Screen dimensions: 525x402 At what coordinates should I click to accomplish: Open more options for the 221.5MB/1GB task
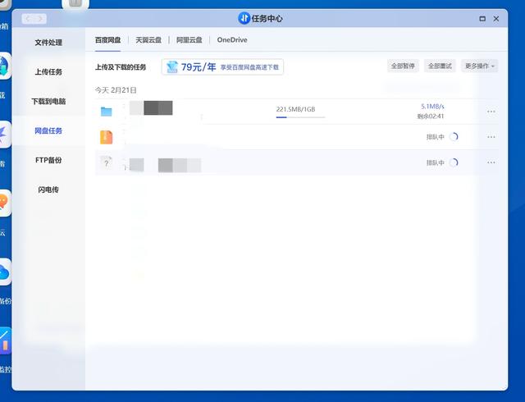pos(491,112)
